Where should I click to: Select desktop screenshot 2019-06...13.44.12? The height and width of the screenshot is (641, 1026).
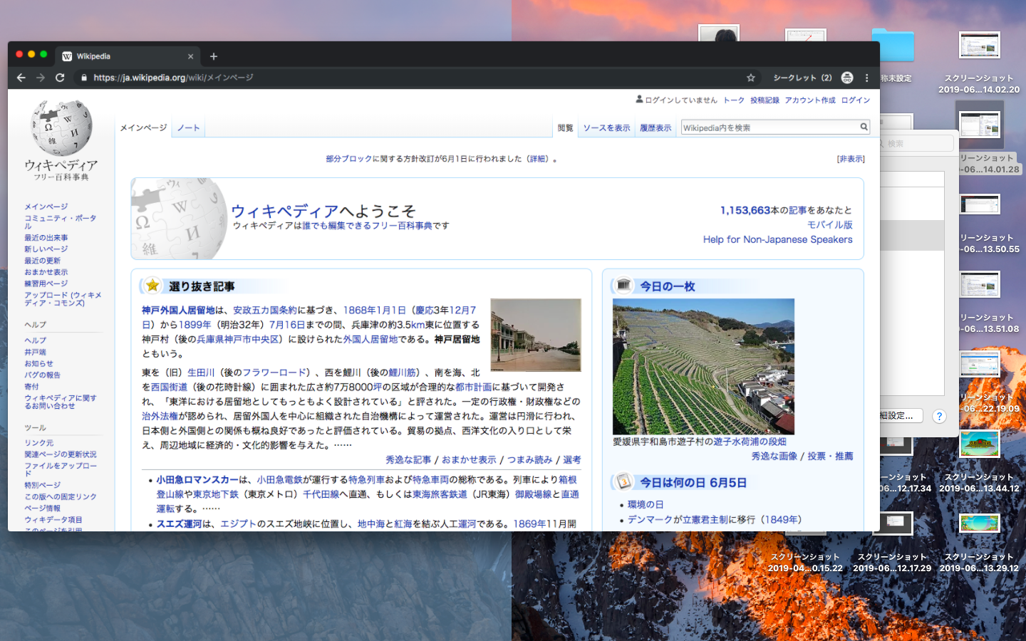tap(979, 462)
